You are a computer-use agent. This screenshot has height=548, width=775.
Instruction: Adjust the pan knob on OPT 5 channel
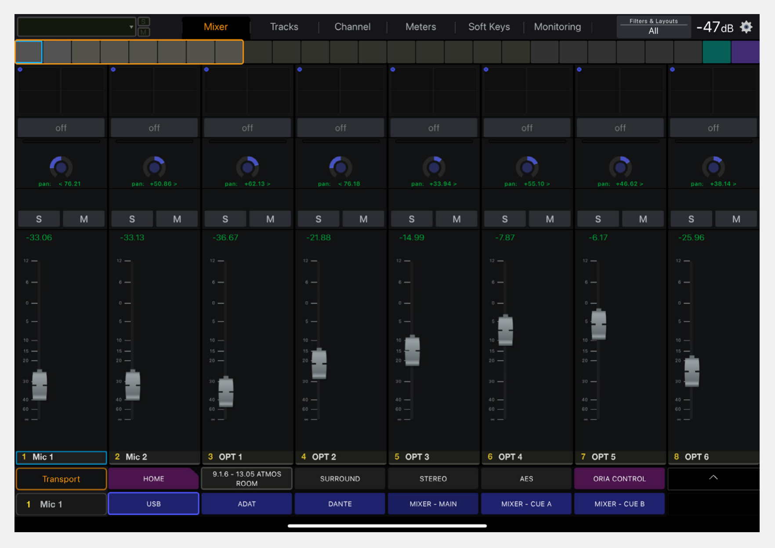click(620, 167)
